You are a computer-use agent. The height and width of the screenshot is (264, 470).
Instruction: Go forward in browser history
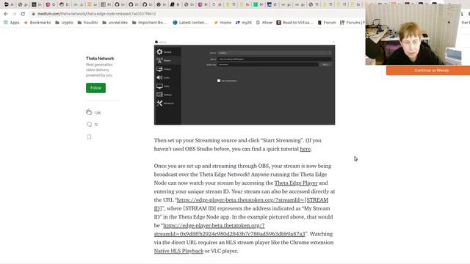click(x=14, y=14)
